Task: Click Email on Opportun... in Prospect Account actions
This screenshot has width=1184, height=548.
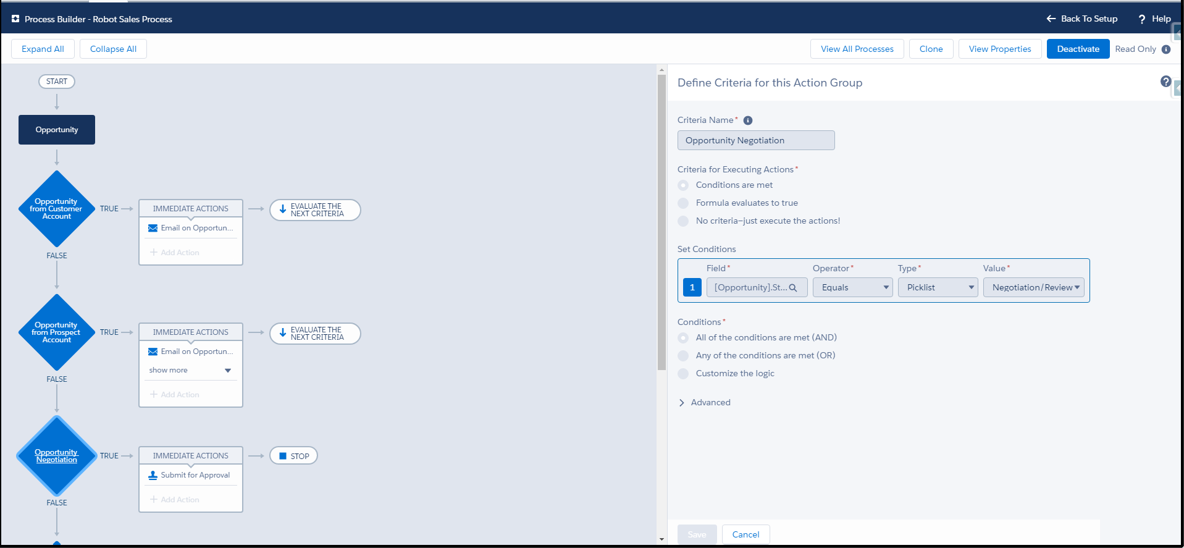Action: (x=197, y=352)
